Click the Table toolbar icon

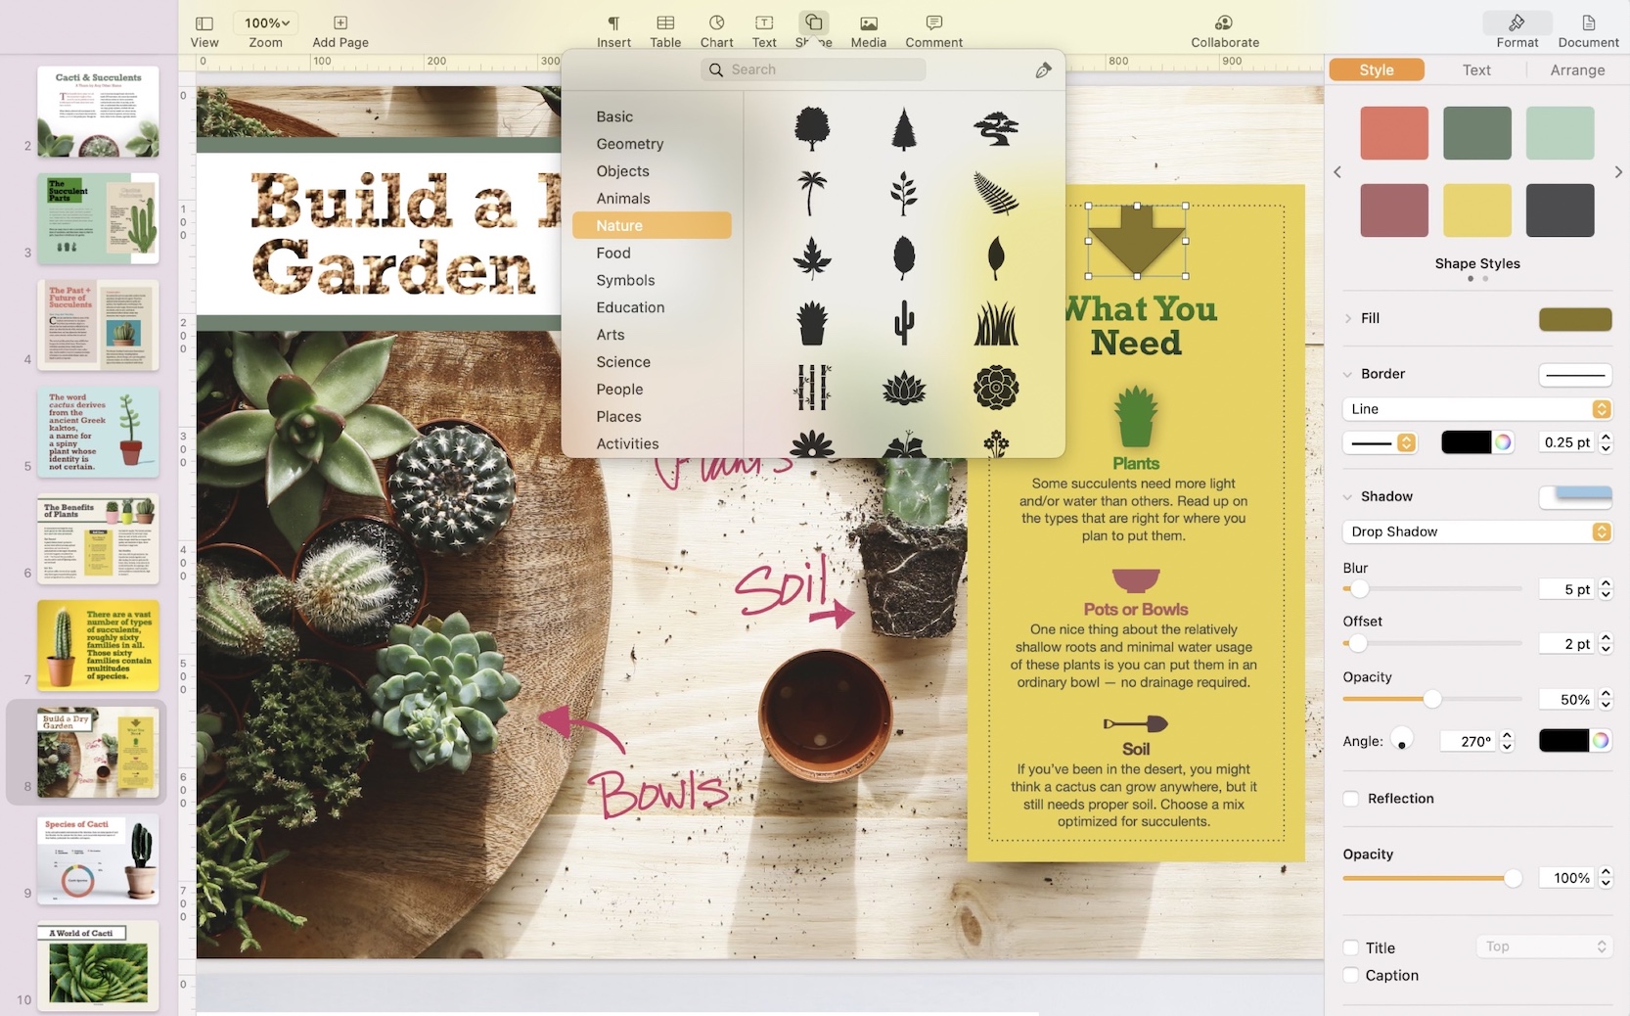coord(665,30)
